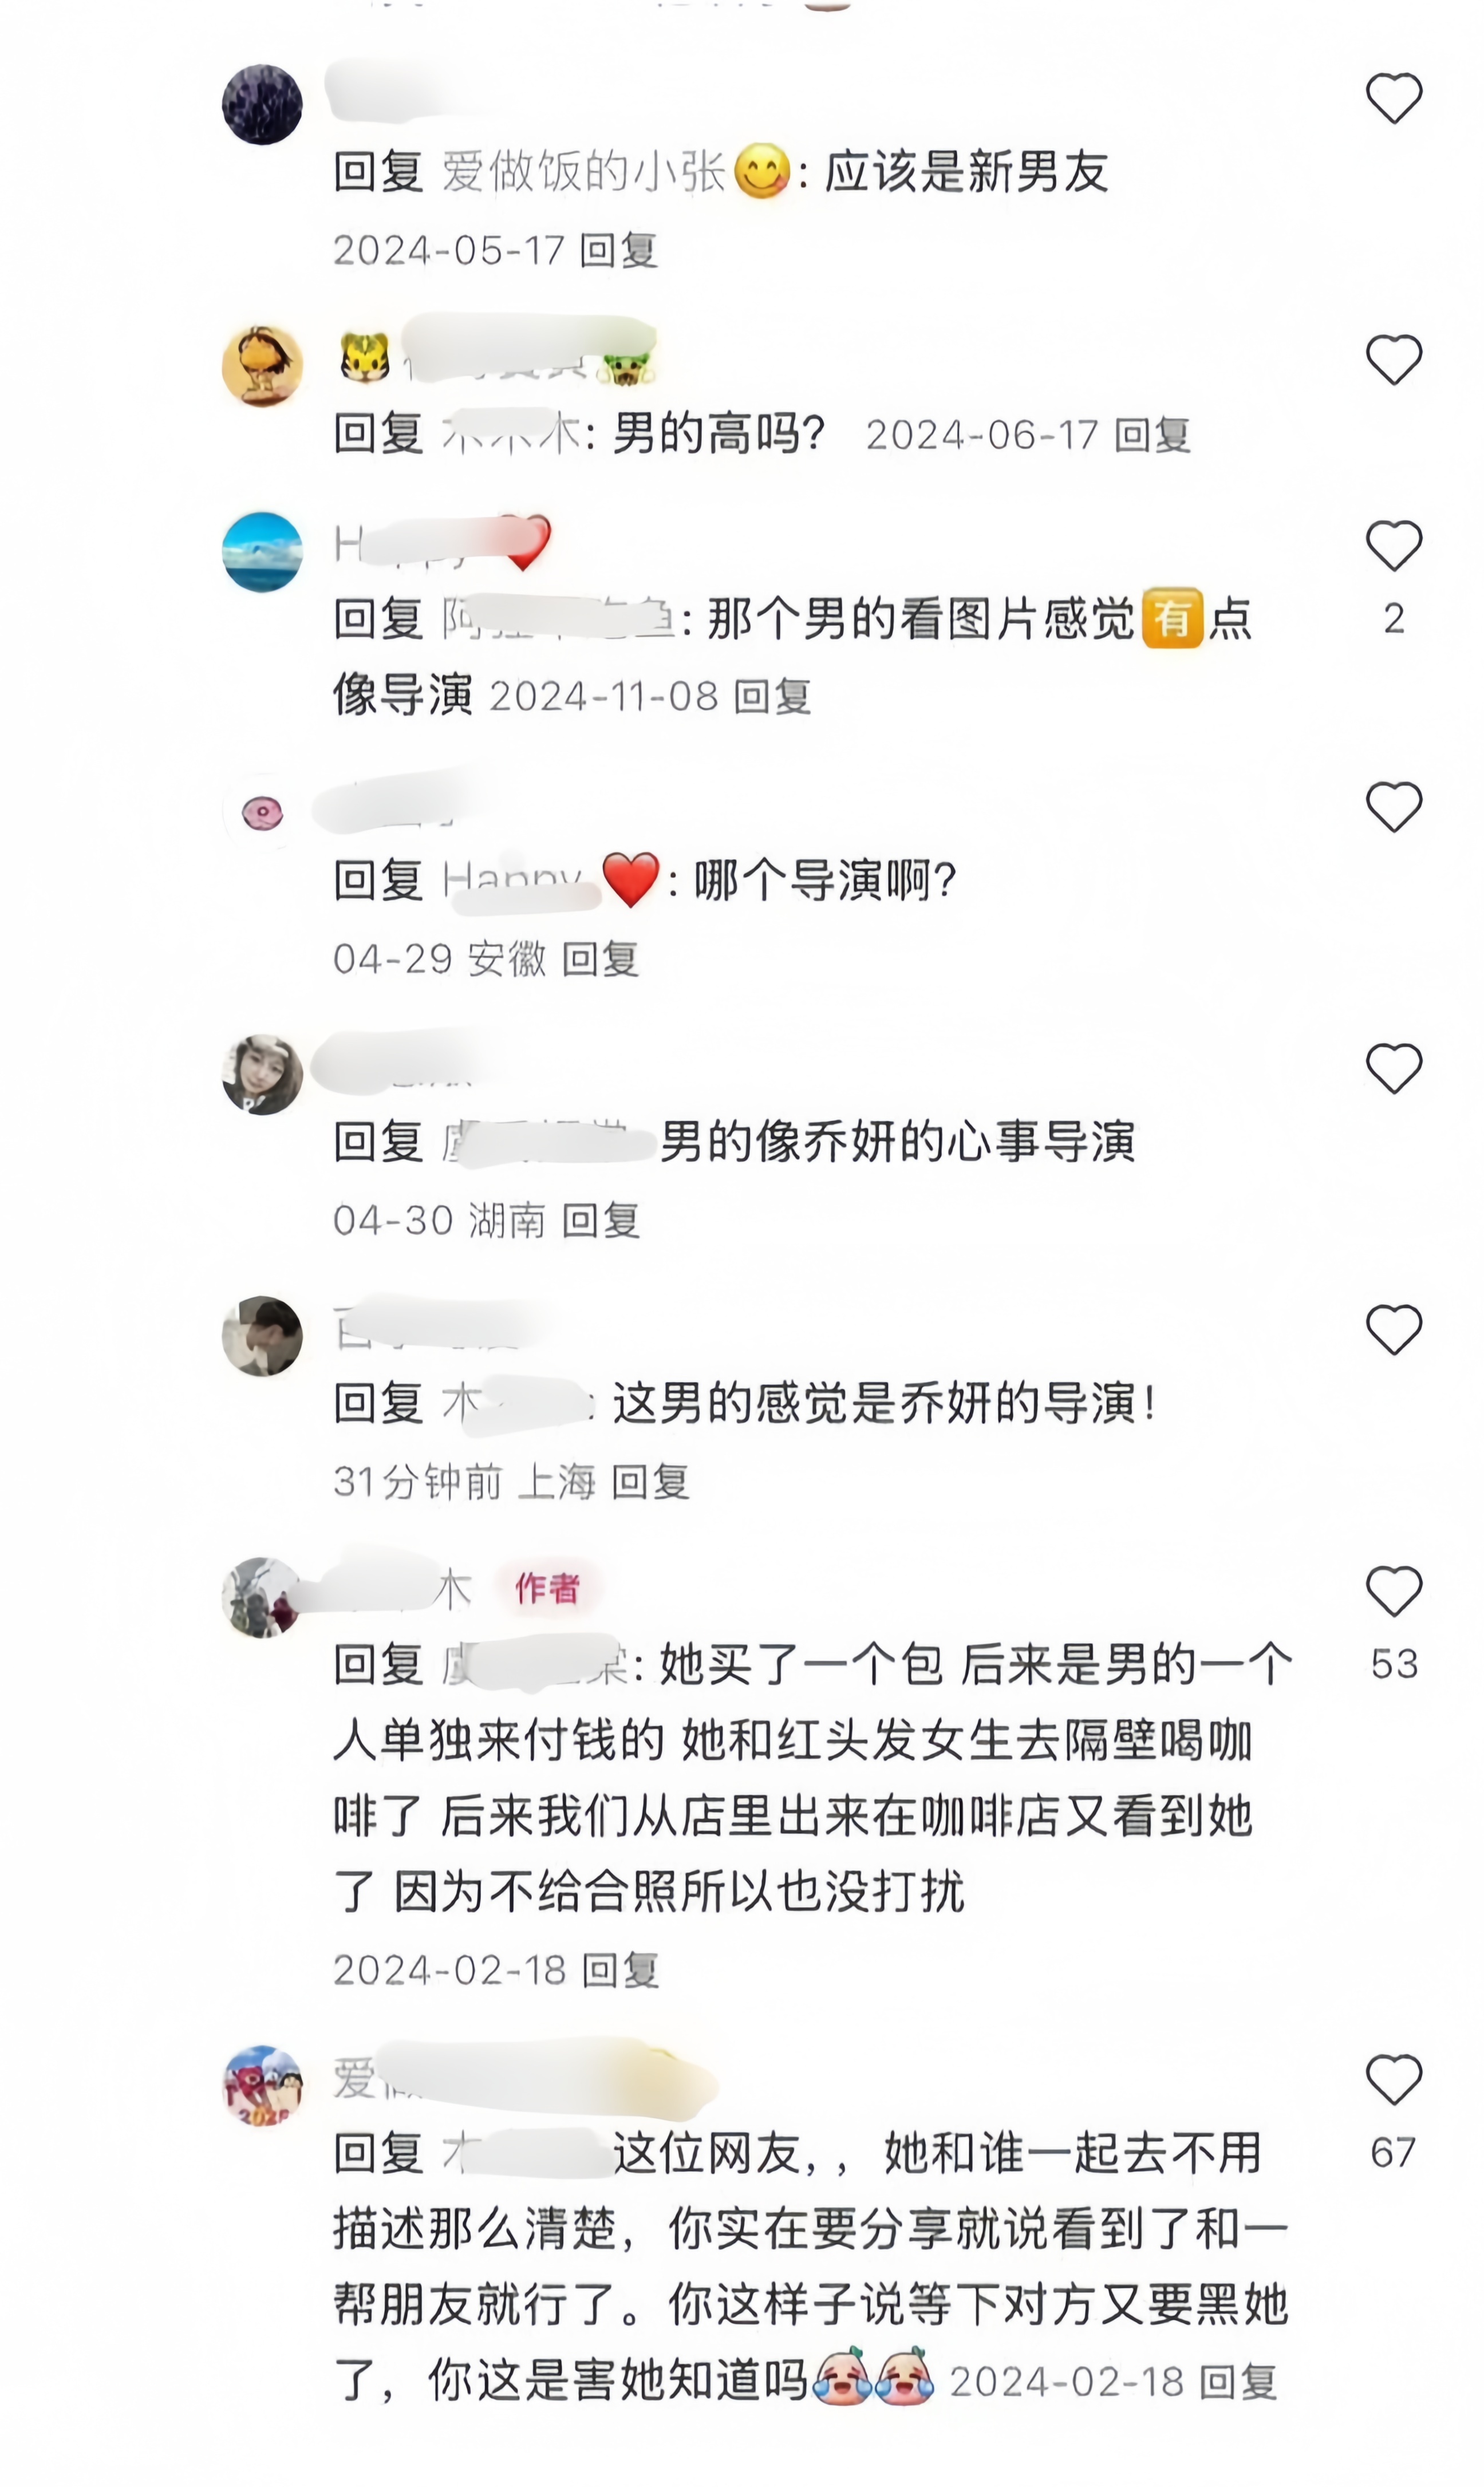The image size is (1484, 2487).
Task: Reply to the 31分钟前 上海 comment
Action: click(650, 1481)
